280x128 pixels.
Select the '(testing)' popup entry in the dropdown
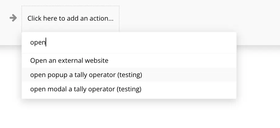(86, 75)
